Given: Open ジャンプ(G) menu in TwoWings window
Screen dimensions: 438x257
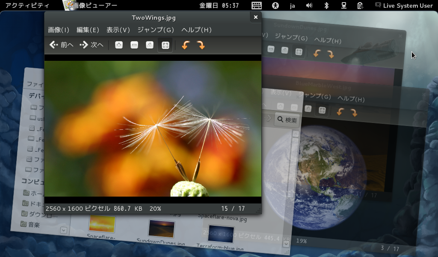Looking at the screenshot, I should click(x=156, y=30).
